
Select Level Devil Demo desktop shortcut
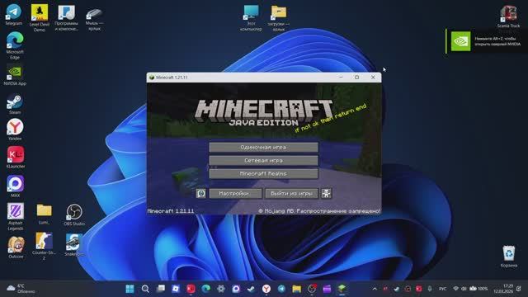point(40,18)
